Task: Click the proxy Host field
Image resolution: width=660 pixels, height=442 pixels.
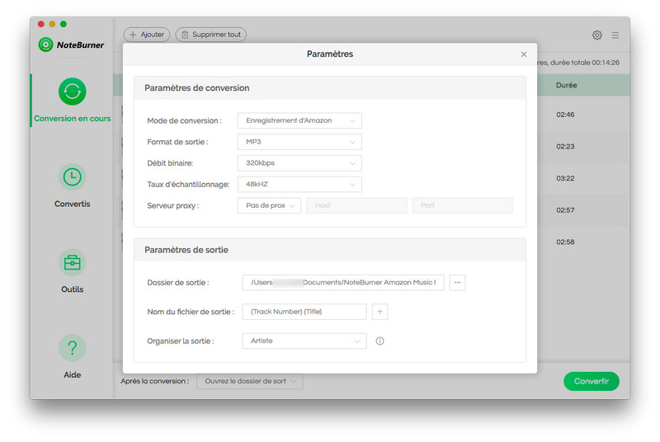Action: tap(356, 205)
